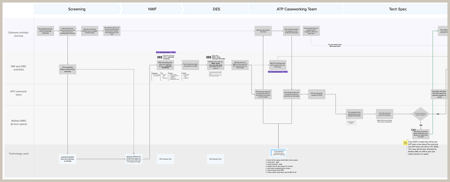This screenshot has height=182, width=450.
Task: Select the glasses icon above Tech Spec box
Action: [413, 130]
